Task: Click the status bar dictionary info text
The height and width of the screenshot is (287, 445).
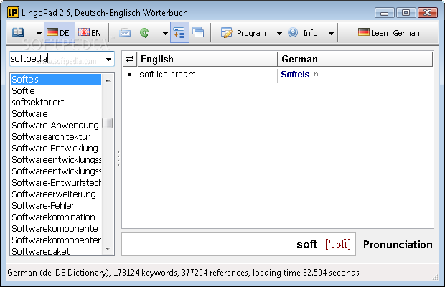Action: pyautogui.click(x=183, y=273)
